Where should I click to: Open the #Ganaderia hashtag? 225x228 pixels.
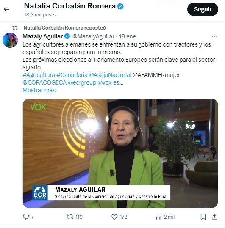72,75
